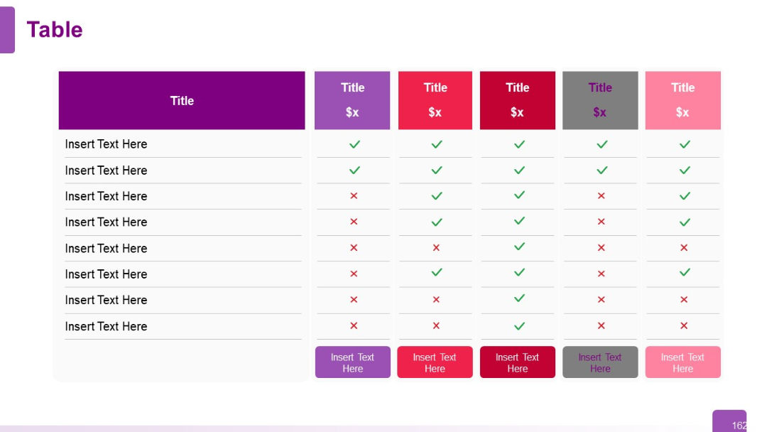This screenshot has width=767, height=432.
Task: Select the pink column checkmark in sixth row
Action: (x=685, y=273)
